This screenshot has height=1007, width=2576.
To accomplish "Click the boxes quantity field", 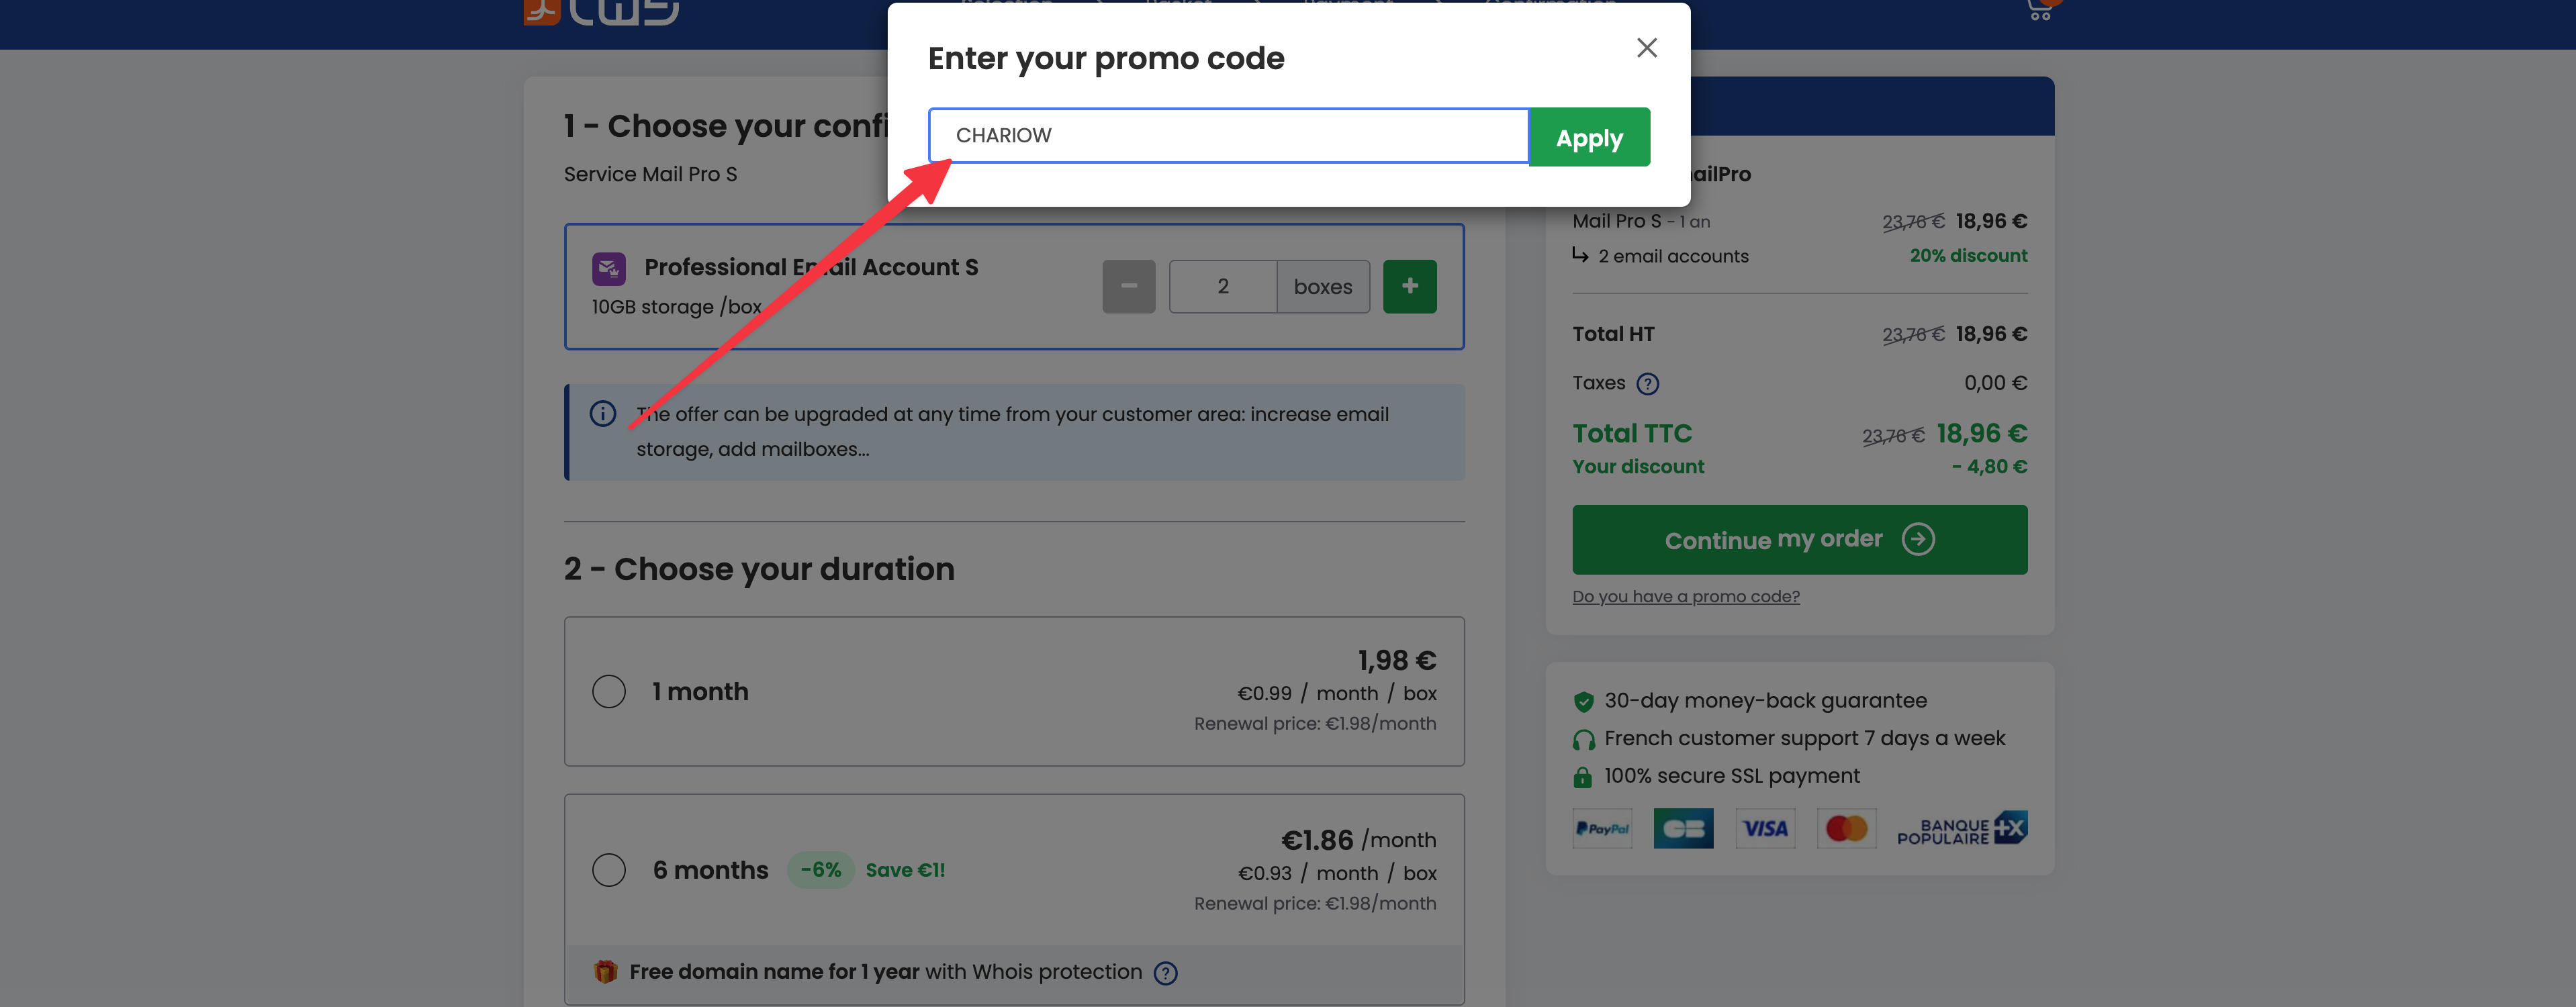I will coord(1222,287).
